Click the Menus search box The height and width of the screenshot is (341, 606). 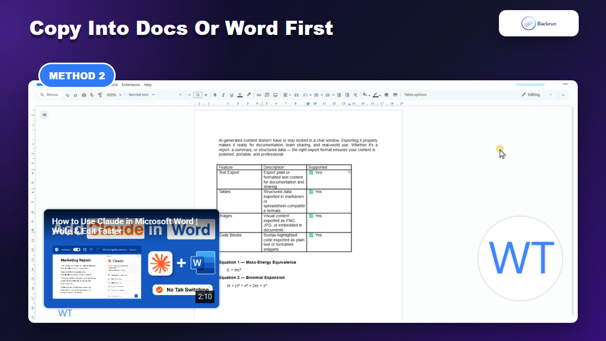[50, 95]
